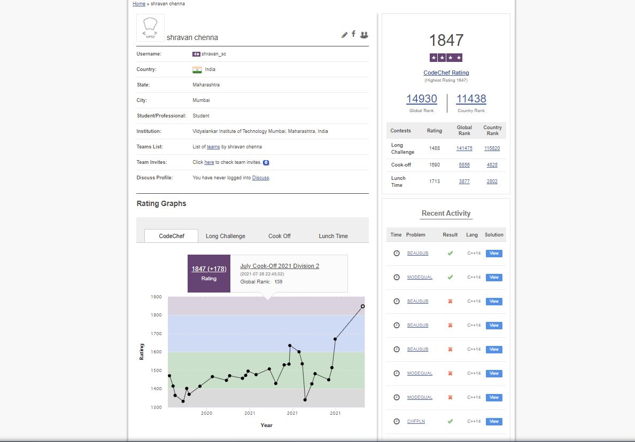
Task: Switch to the Long Challenge graph tab
Action: coord(225,236)
